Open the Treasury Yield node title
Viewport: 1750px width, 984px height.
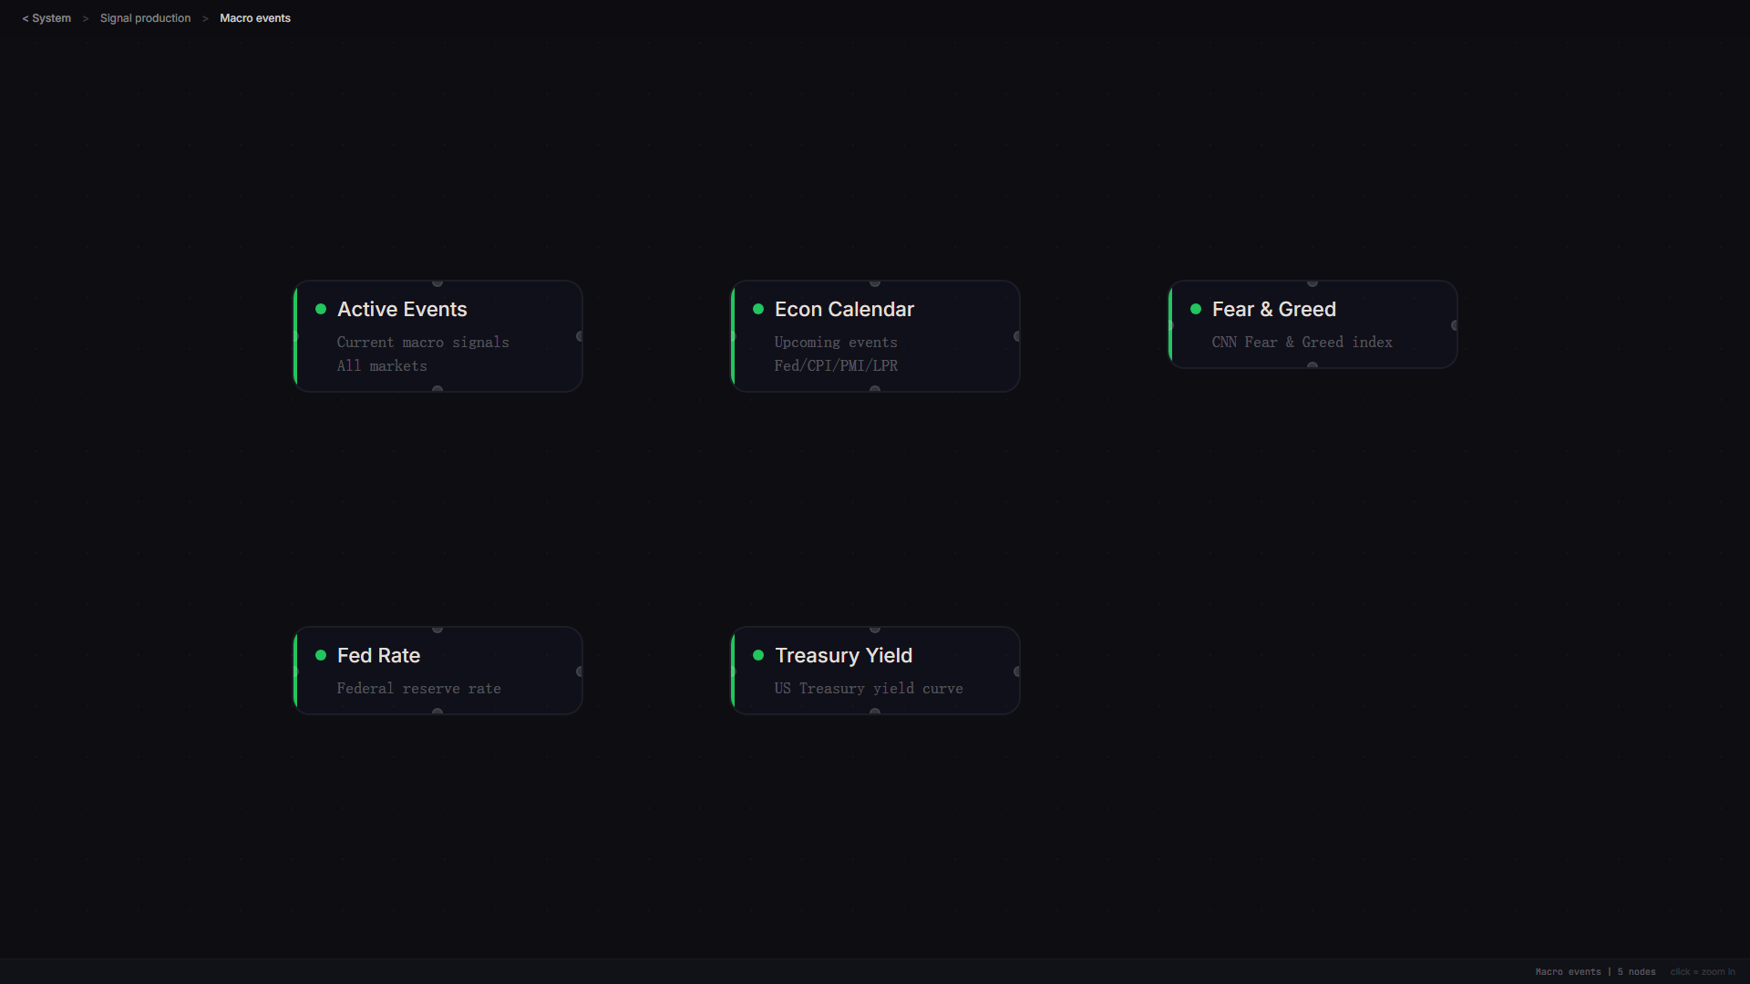(843, 656)
